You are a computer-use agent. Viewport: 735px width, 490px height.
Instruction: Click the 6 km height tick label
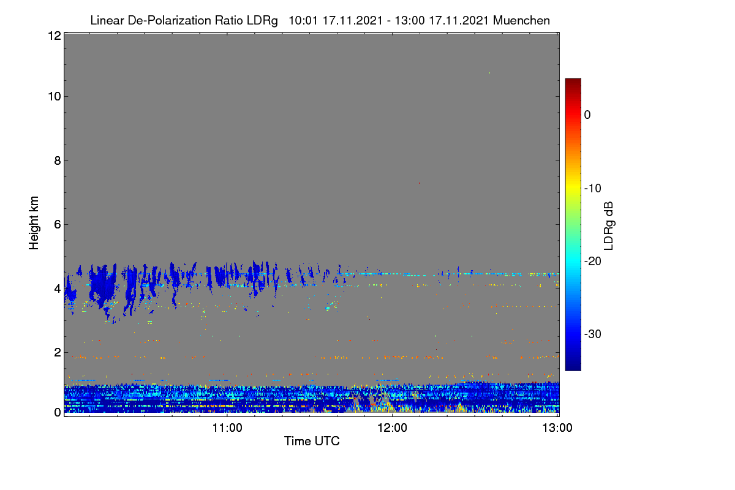58,224
